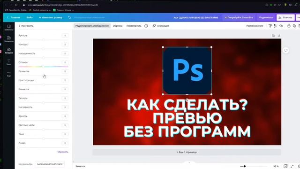300x169 pixels.
Task: Return to Главная with the back chevron
Action: 14,17
